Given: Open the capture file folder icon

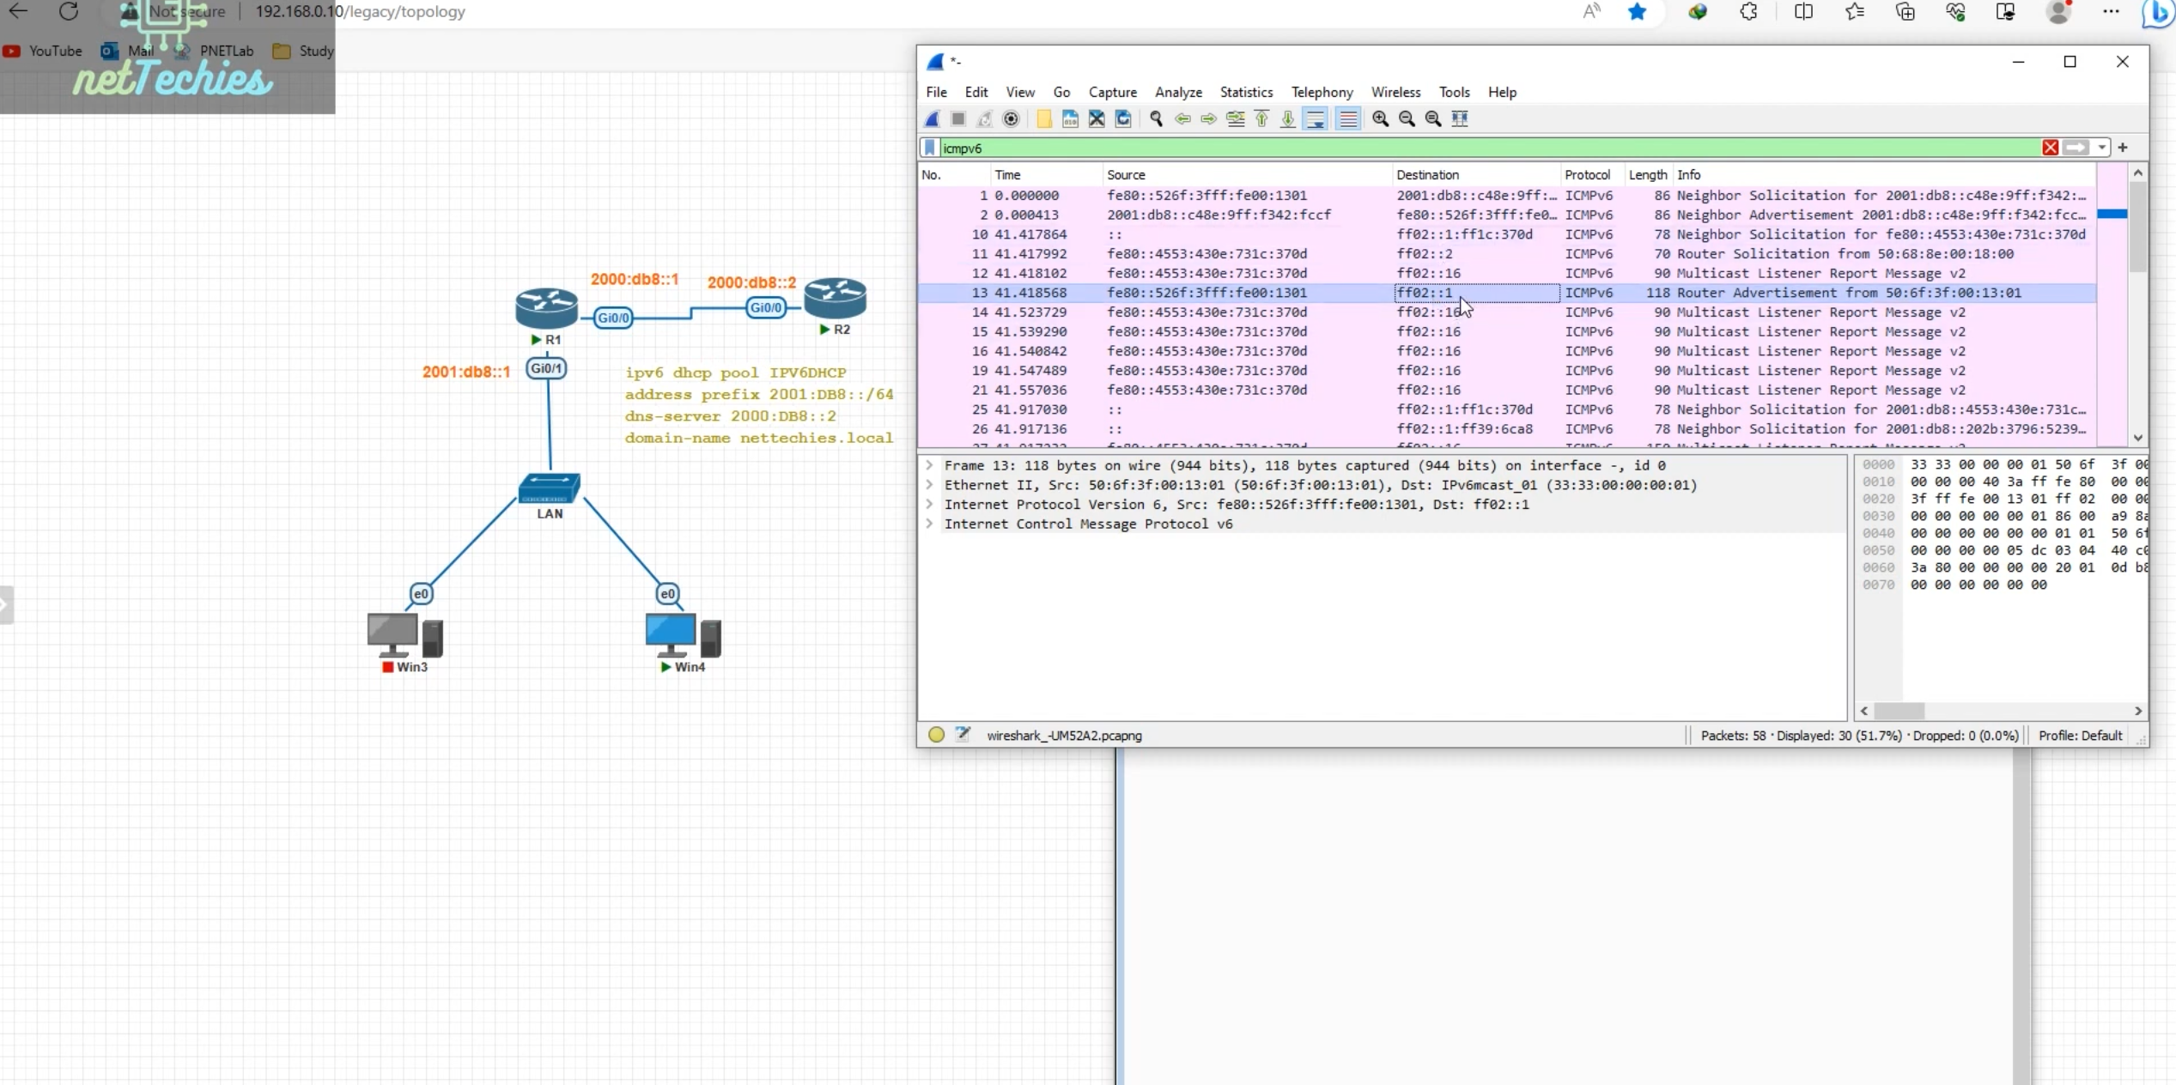Looking at the screenshot, I should pyautogui.click(x=1043, y=119).
